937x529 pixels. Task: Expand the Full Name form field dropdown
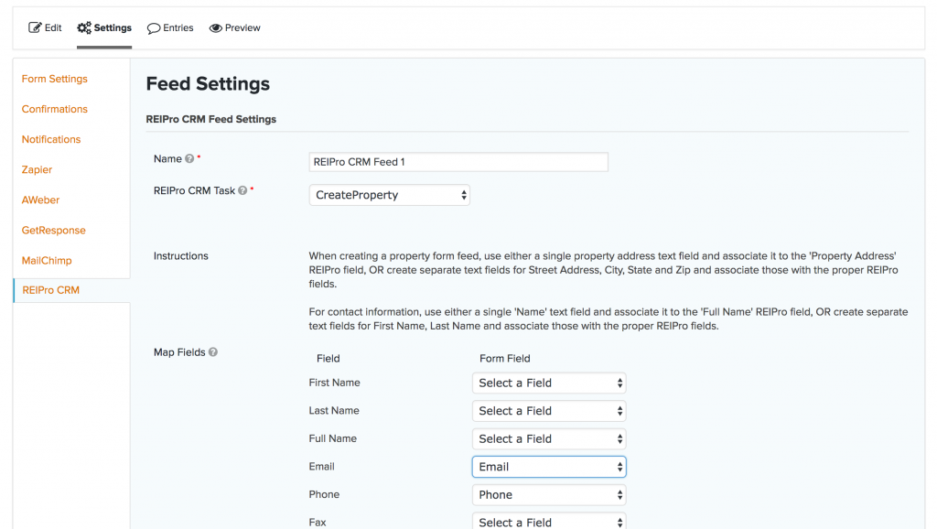click(549, 438)
